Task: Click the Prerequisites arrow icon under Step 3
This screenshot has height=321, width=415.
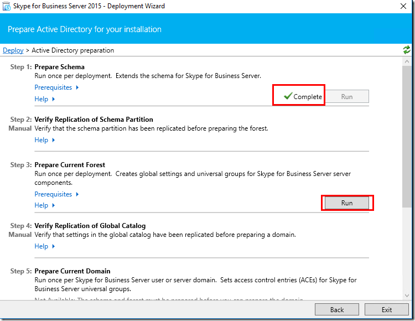Action: click(77, 194)
